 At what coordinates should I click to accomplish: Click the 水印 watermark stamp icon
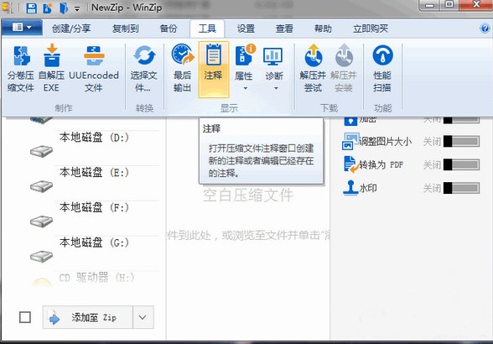pos(350,188)
